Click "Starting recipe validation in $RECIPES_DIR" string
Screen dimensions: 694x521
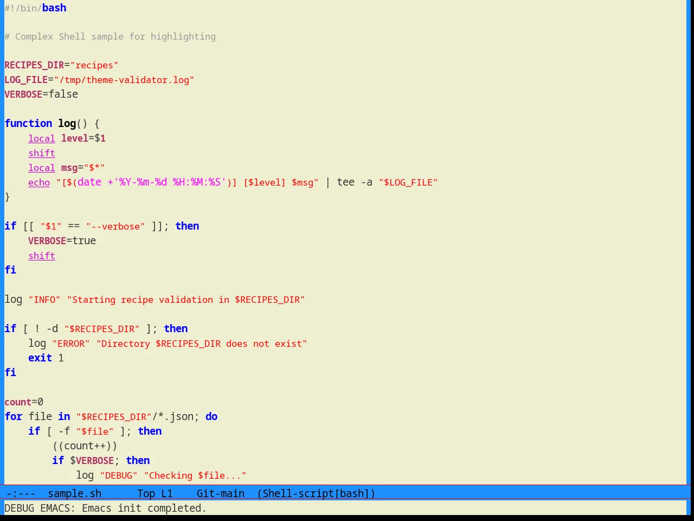coord(186,300)
